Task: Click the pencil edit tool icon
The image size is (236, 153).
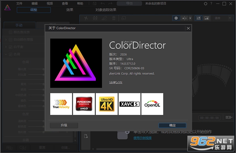Action: (x=104, y=18)
